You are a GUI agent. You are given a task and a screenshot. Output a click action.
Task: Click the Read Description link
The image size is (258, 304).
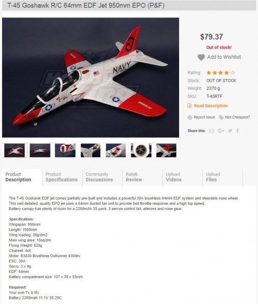click(x=211, y=106)
